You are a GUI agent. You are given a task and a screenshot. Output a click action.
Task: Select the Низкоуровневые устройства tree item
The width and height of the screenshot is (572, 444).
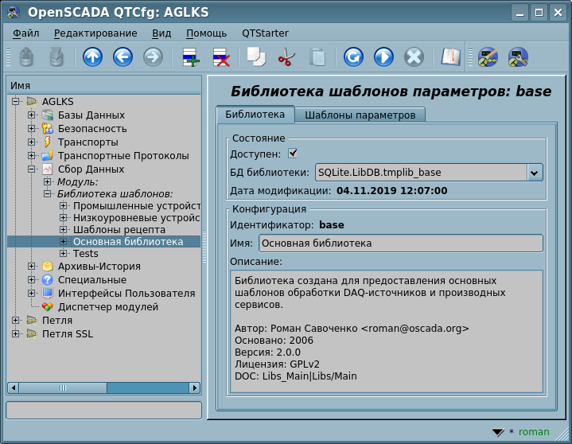(136, 218)
